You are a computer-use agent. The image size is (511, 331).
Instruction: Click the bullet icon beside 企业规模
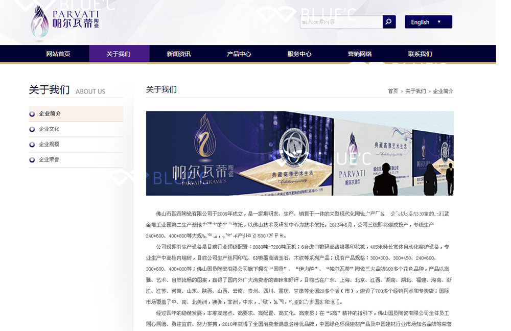[32, 145]
